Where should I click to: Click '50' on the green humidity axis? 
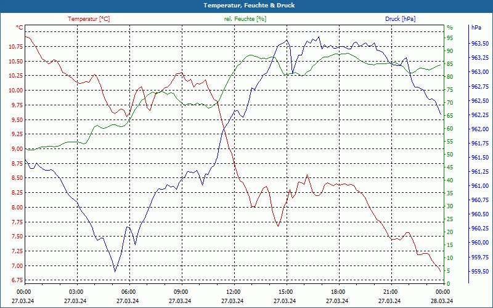450,155
